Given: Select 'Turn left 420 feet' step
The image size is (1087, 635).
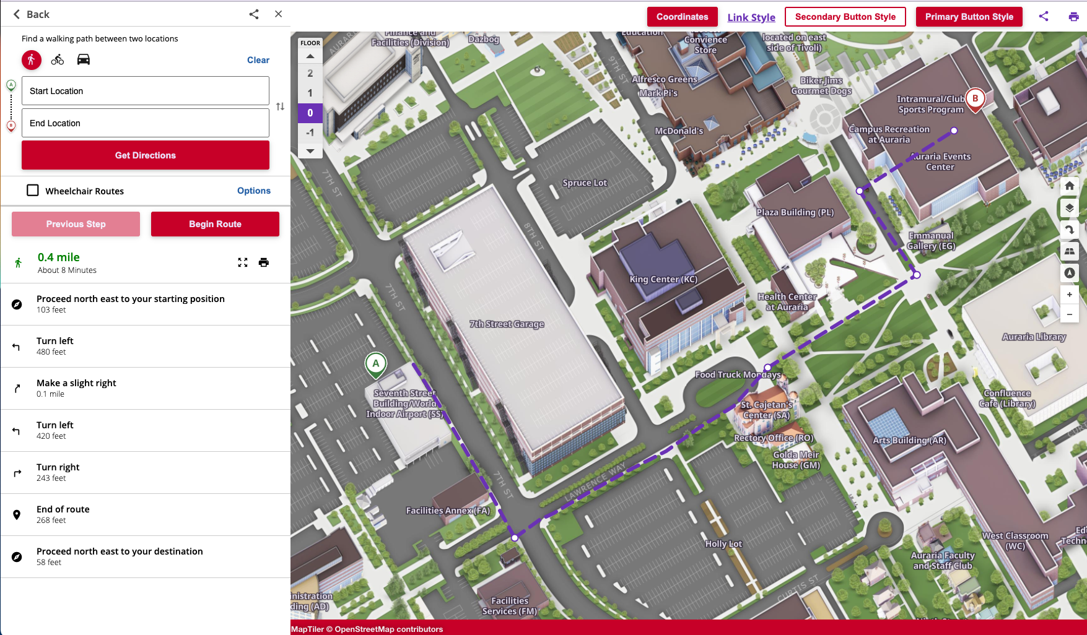Looking at the screenshot, I should tap(146, 430).
